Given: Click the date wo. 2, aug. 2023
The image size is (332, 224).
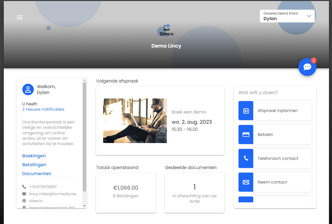Looking at the screenshot, I should pyautogui.click(x=192, y=122).
